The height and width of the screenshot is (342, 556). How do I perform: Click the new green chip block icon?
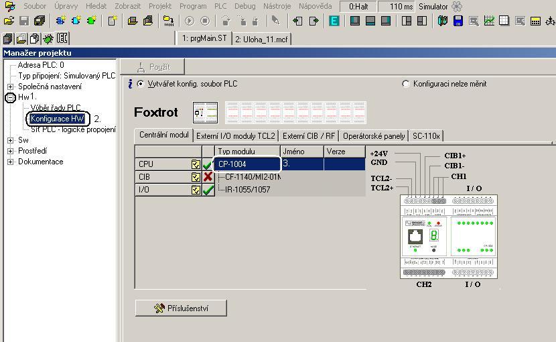tap(92, 21)
